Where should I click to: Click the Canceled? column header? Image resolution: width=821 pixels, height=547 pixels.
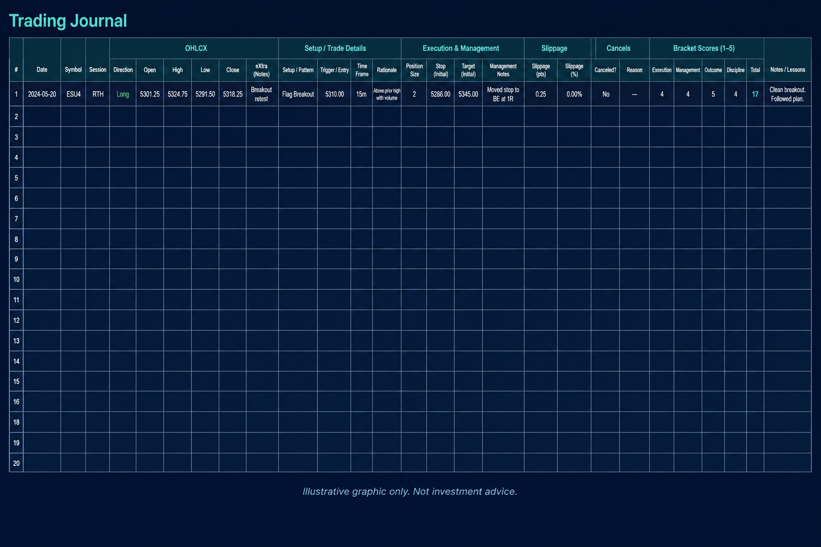pyautogui.click(x=605, y=70)
